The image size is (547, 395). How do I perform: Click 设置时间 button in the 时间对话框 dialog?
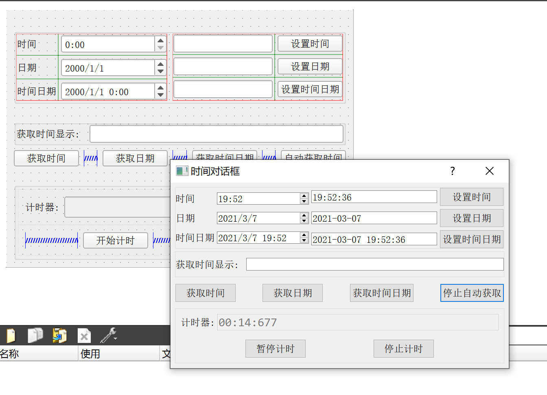click(472, 197)
